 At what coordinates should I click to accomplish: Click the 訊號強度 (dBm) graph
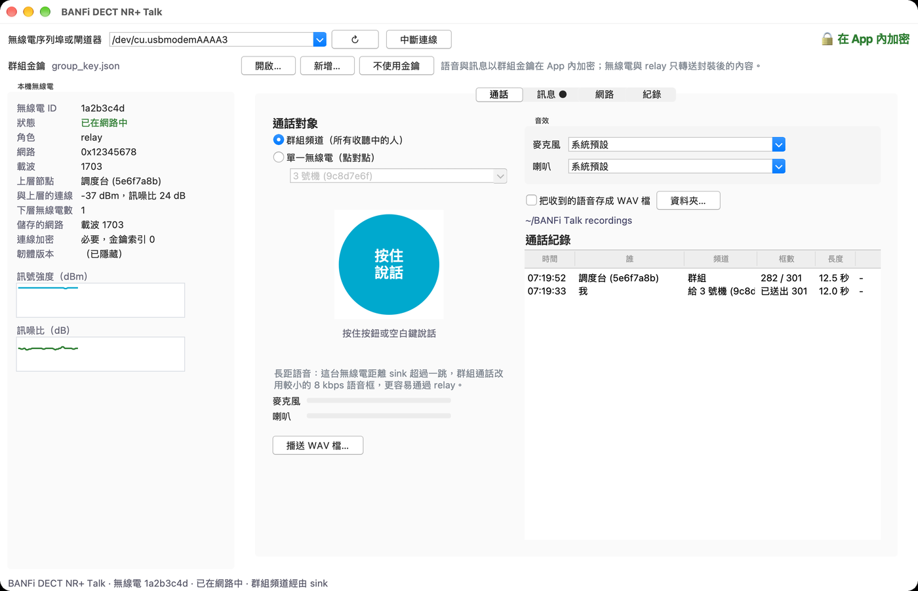tap(100, 300)
